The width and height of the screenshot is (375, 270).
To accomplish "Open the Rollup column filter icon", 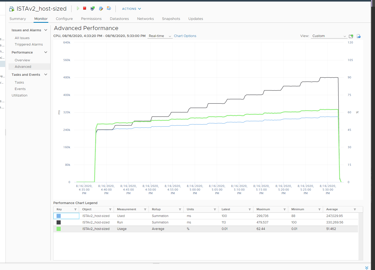I will [x=180, y=209].
